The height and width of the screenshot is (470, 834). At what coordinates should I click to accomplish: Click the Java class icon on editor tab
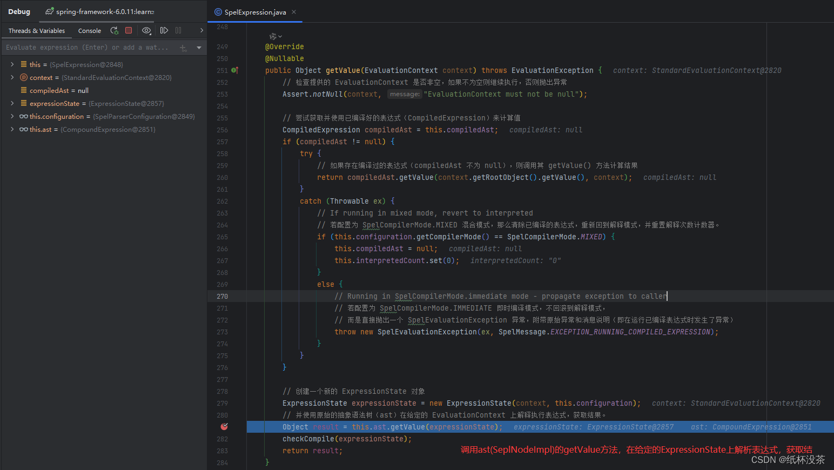click(x=218, y=12)
